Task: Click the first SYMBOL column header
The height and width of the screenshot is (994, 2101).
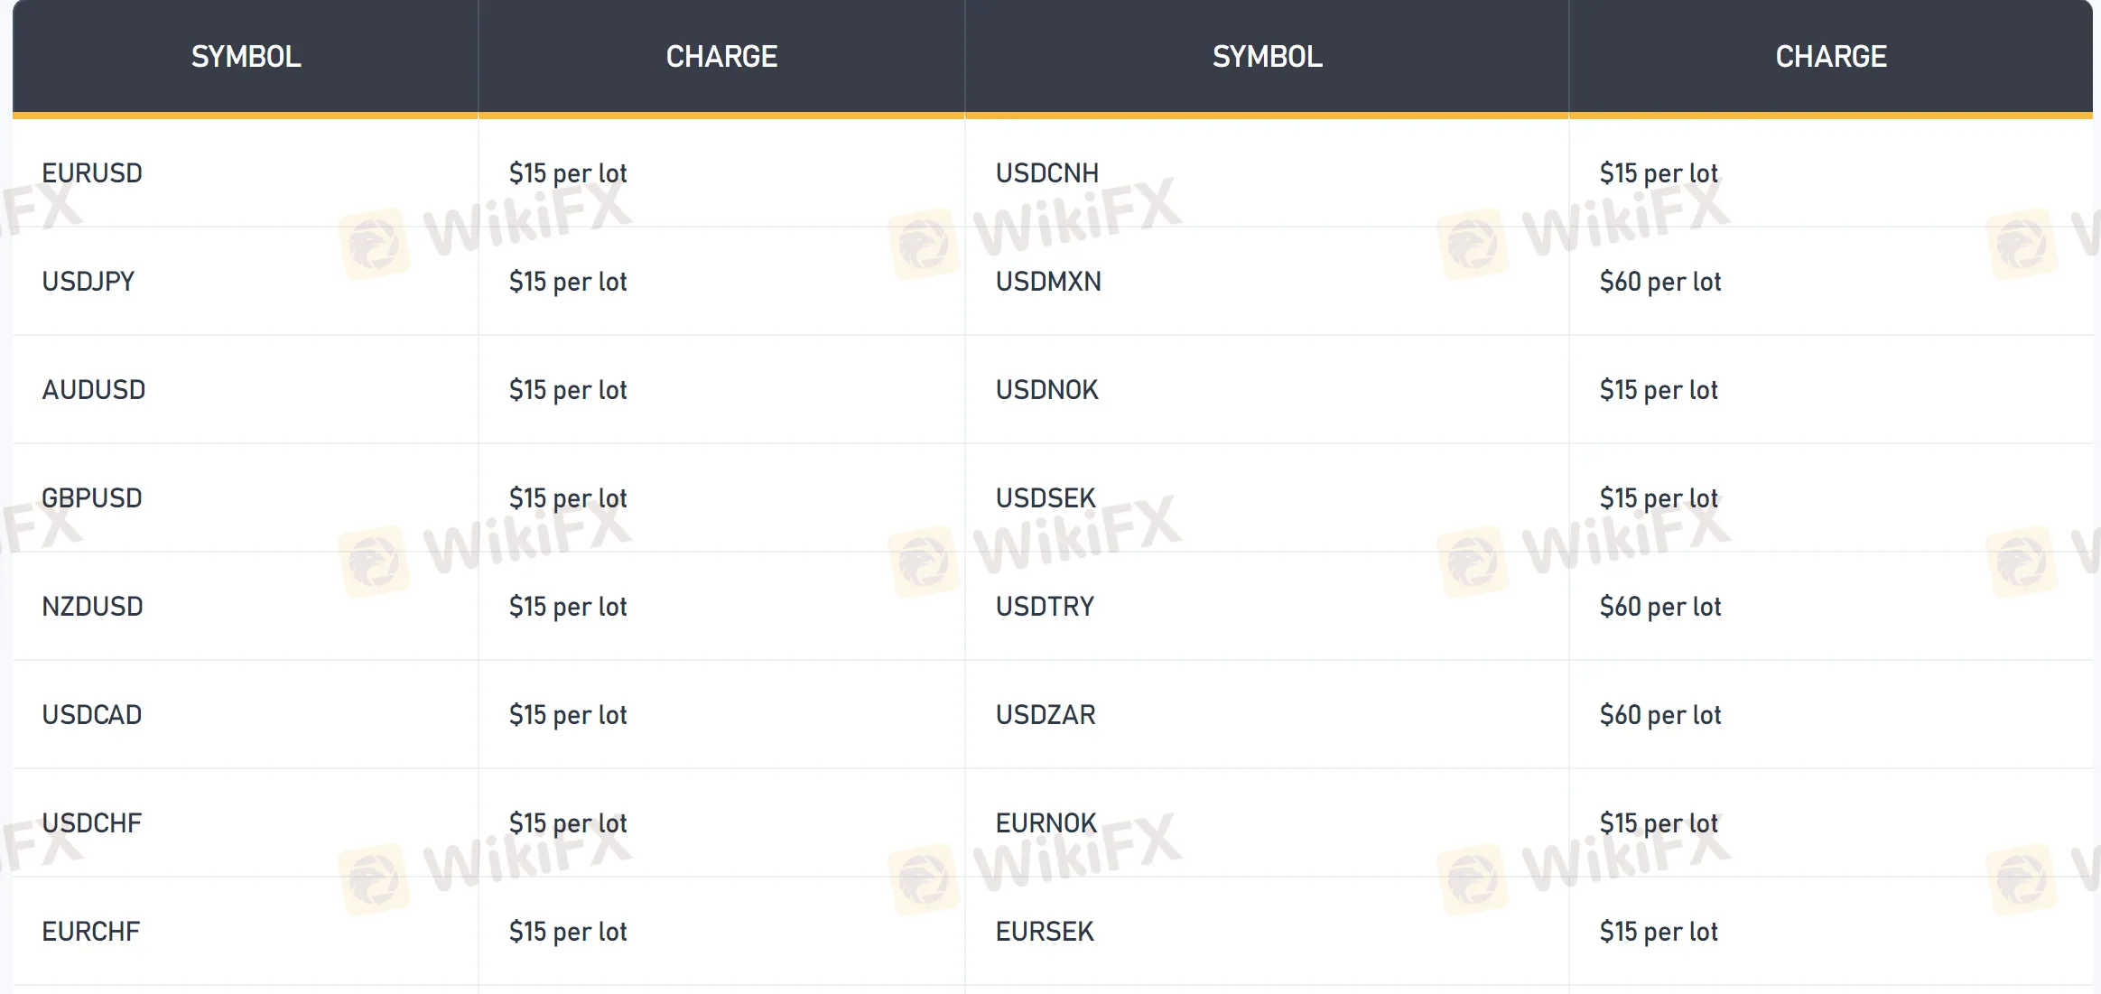Action: click(246, 57)
